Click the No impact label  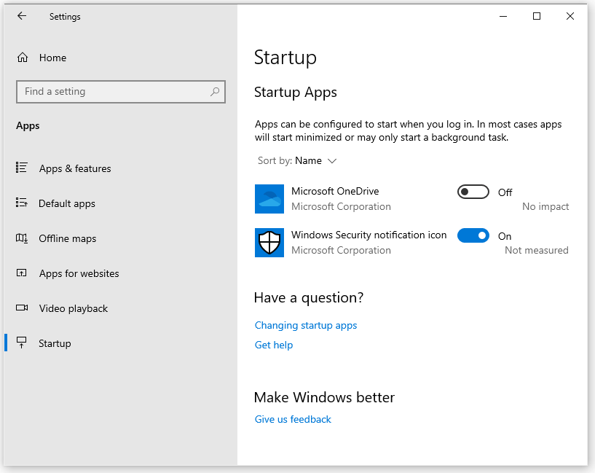[545, 206]
